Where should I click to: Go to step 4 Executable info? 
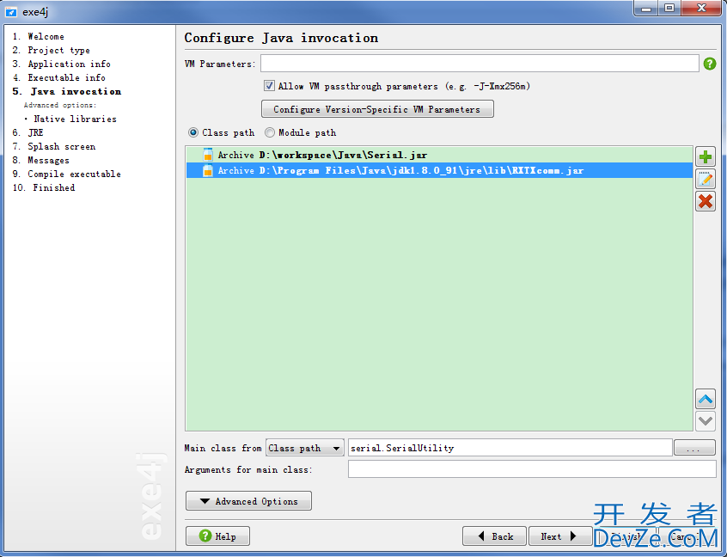tap(59, 77)
